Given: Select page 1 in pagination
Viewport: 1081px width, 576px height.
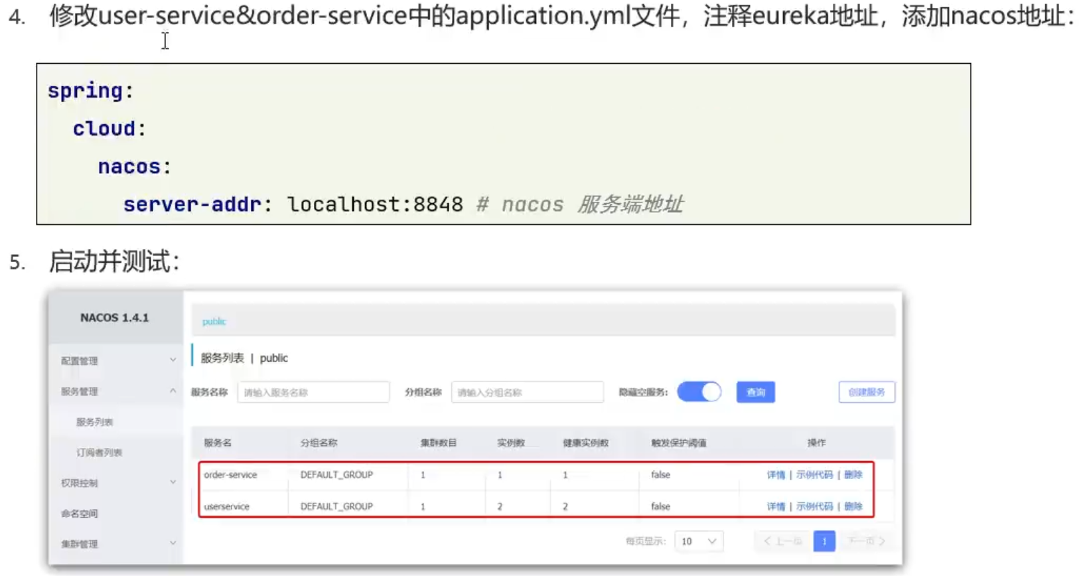Looking at the screenshot, I should (x=824, y=541).
